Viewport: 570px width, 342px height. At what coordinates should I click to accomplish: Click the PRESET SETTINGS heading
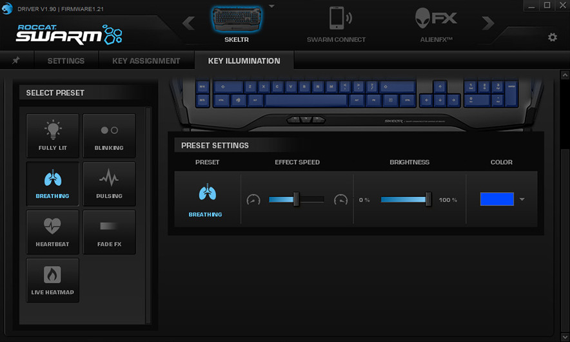[x=215, y=145]
